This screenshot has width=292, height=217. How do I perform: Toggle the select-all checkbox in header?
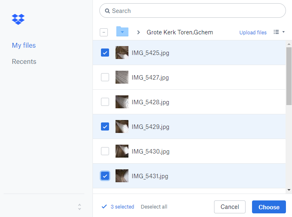[104, 32]
